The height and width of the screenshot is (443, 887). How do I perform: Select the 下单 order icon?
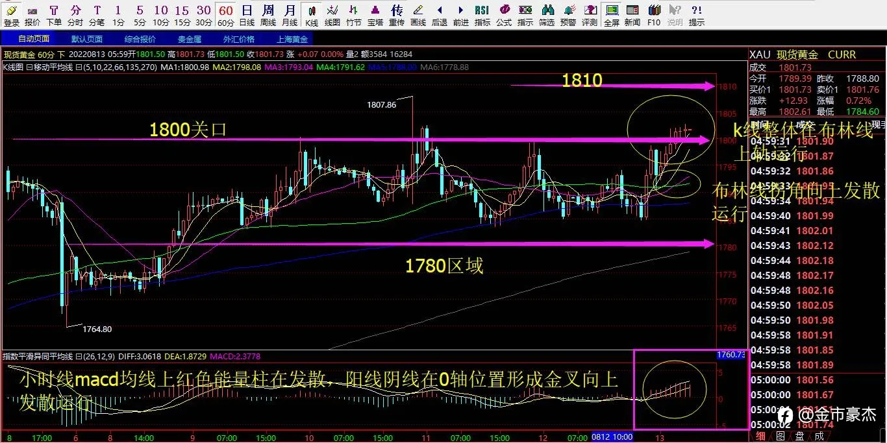pos(54,14)
